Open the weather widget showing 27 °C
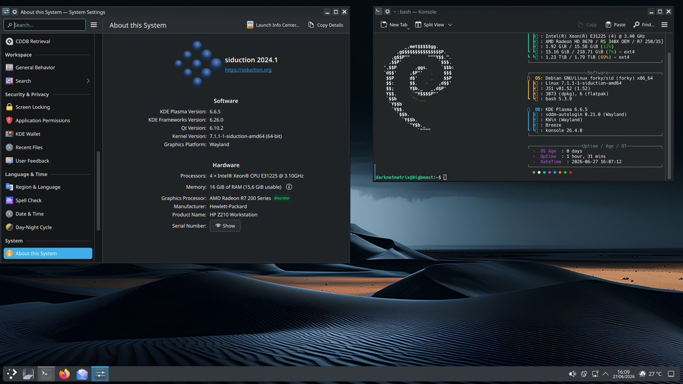683x384 pixels. 650,374
